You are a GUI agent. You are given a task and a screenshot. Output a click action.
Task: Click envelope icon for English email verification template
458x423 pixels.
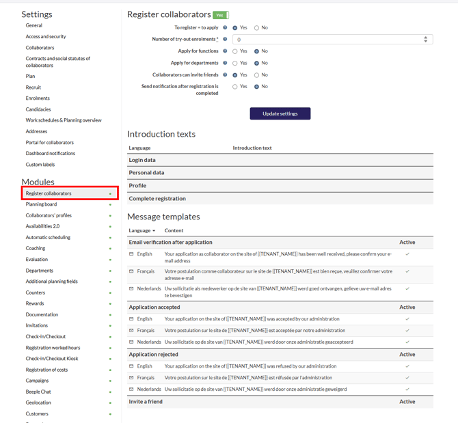[x=132, y=254]
